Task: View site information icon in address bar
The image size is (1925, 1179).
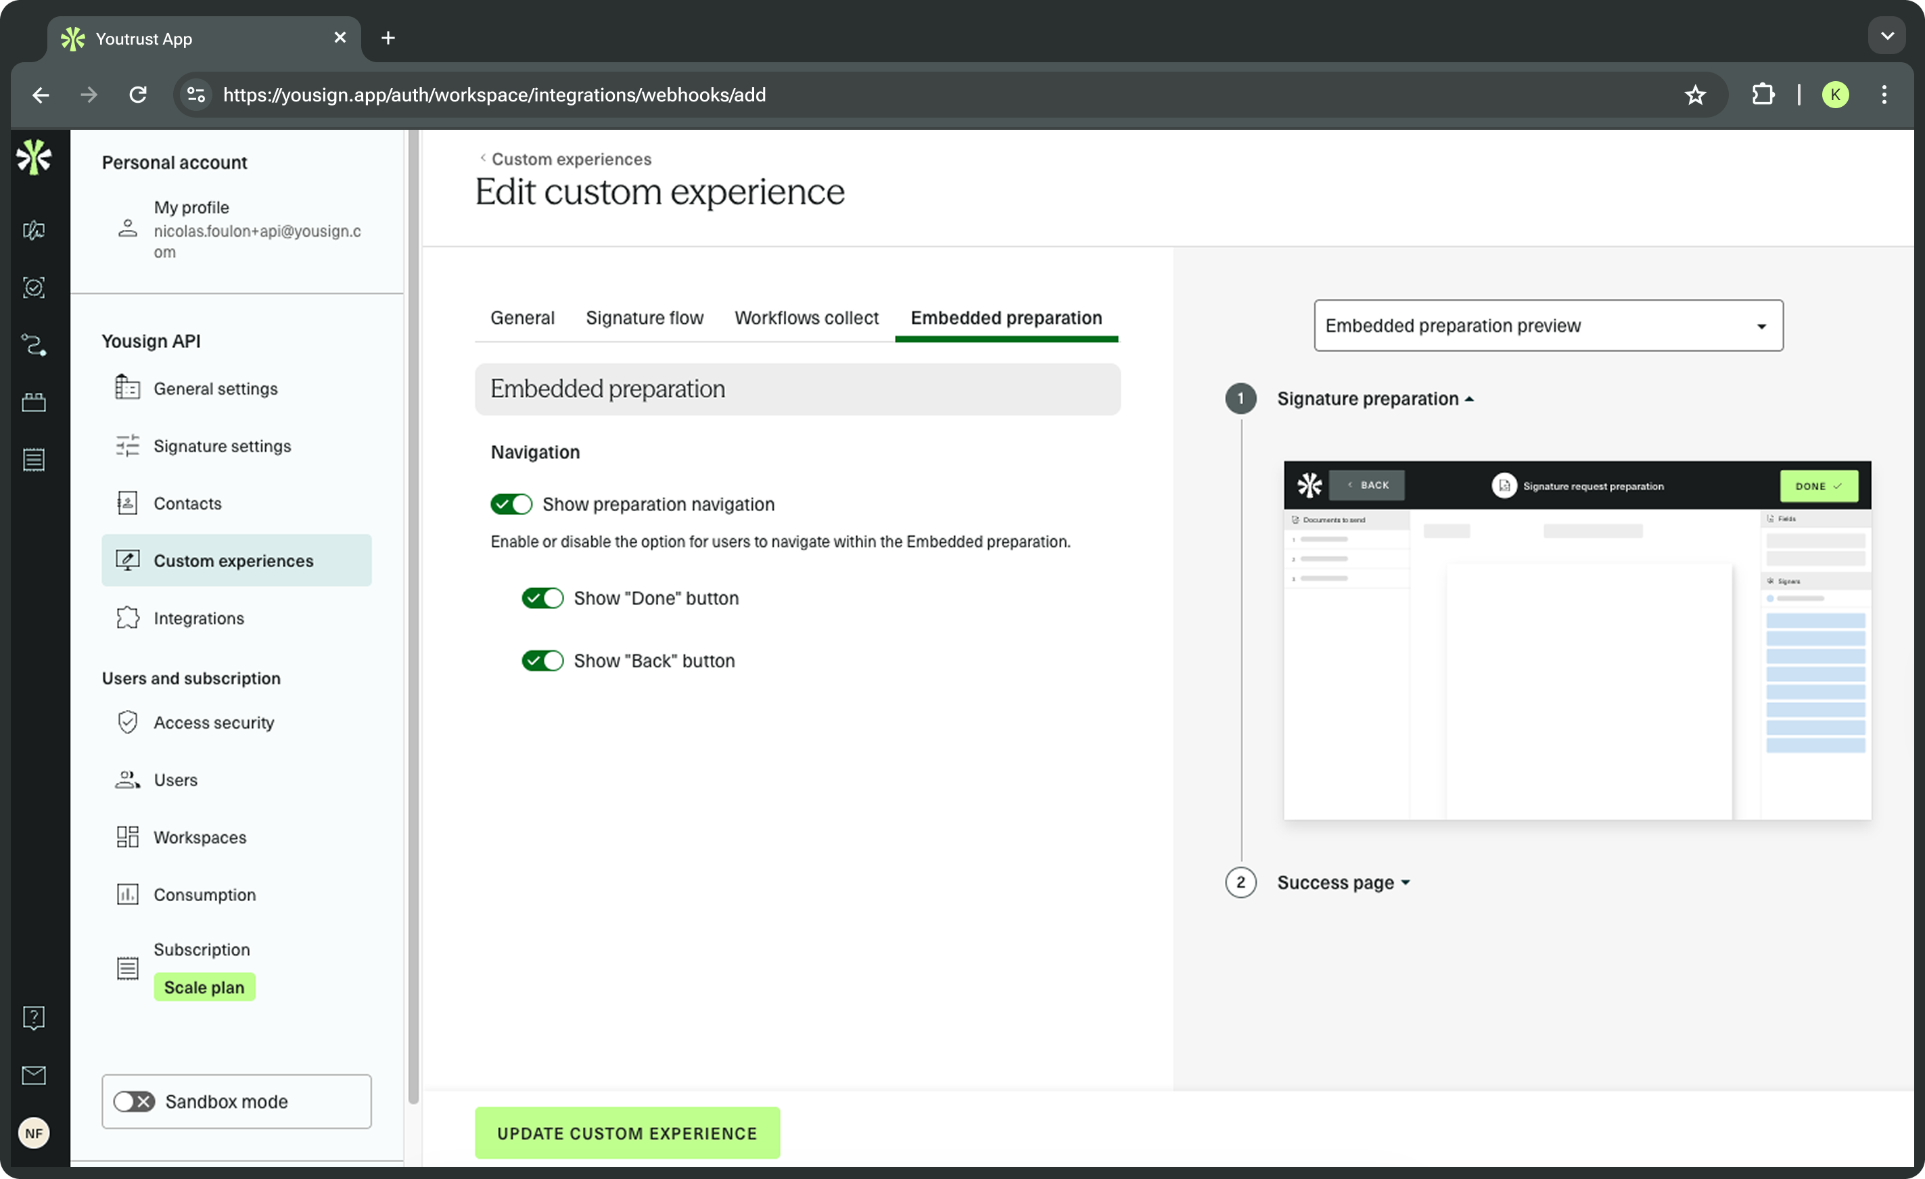Action: coord(195,95)
